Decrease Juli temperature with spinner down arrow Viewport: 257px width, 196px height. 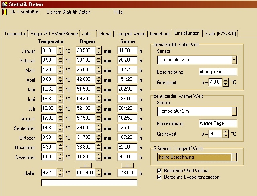(x=60, y=110)
